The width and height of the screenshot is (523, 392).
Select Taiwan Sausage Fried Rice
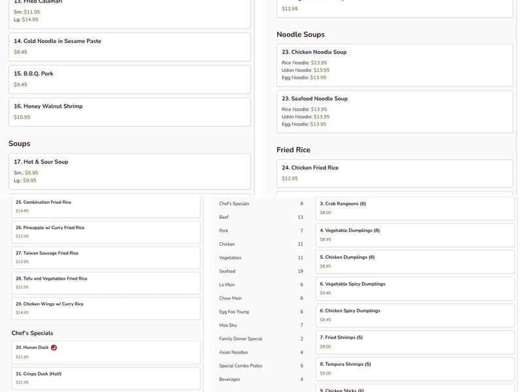[106, 257]
